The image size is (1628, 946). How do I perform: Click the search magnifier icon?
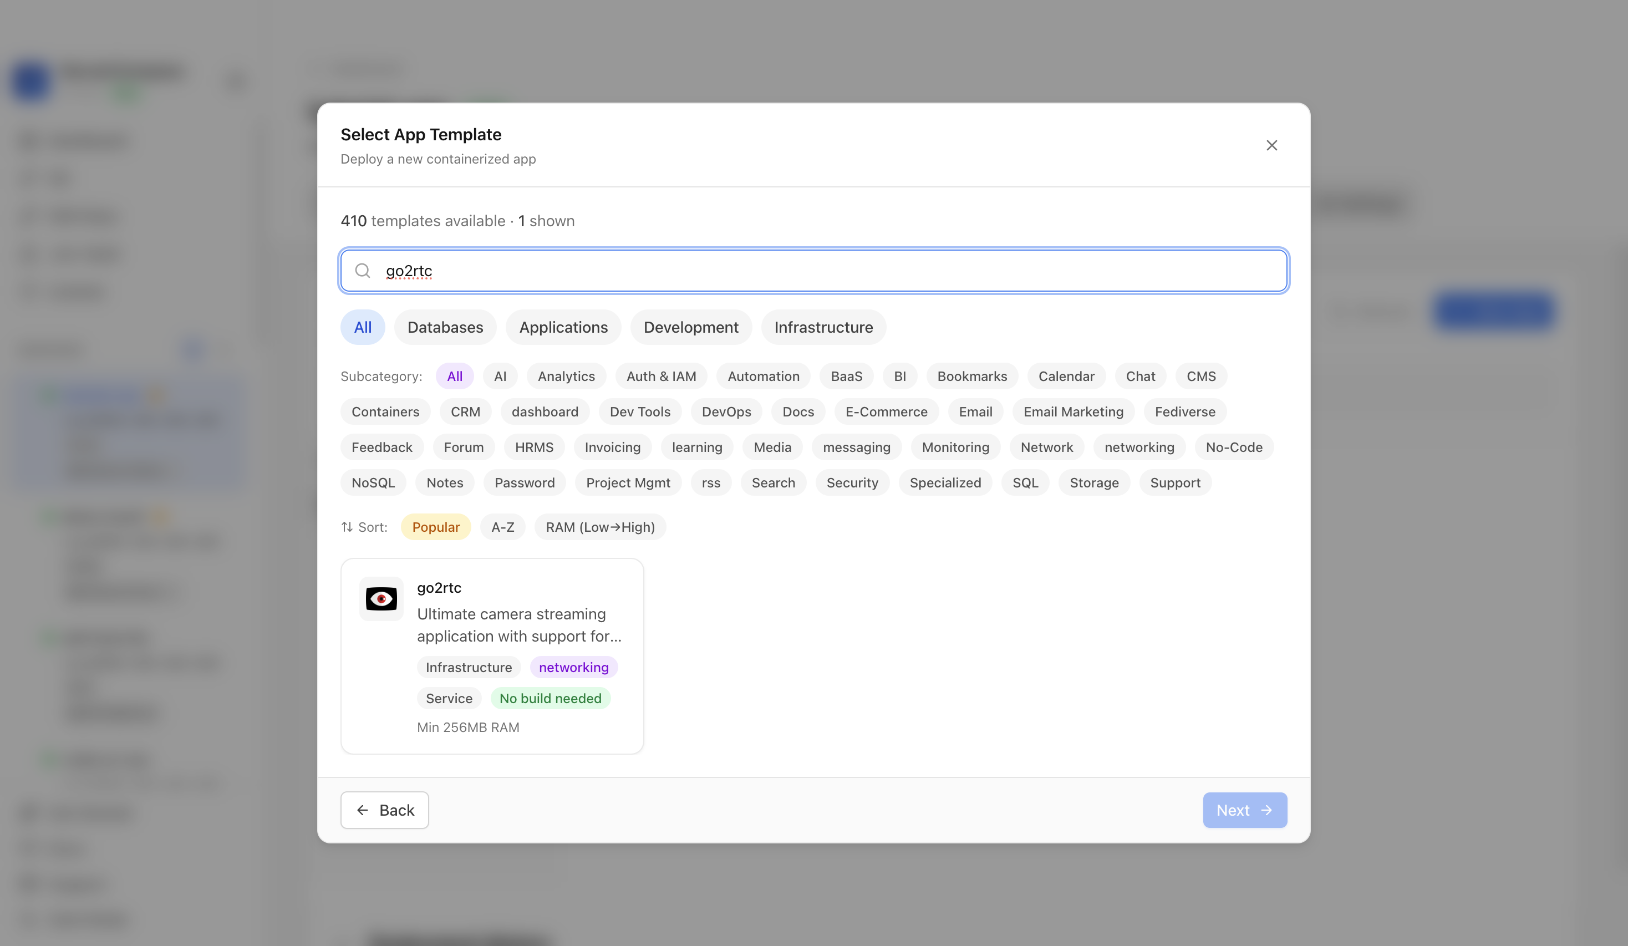363,270
